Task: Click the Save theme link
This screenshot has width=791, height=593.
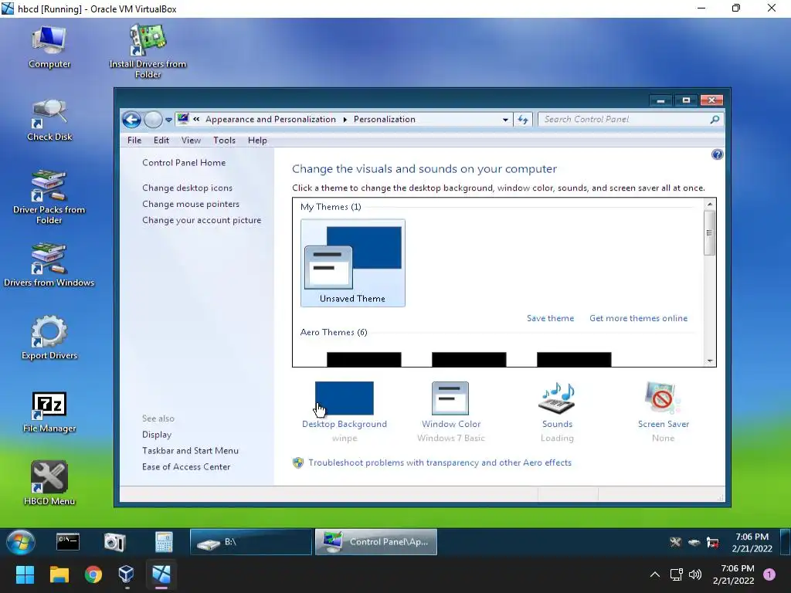Action: tap(550, 318)
